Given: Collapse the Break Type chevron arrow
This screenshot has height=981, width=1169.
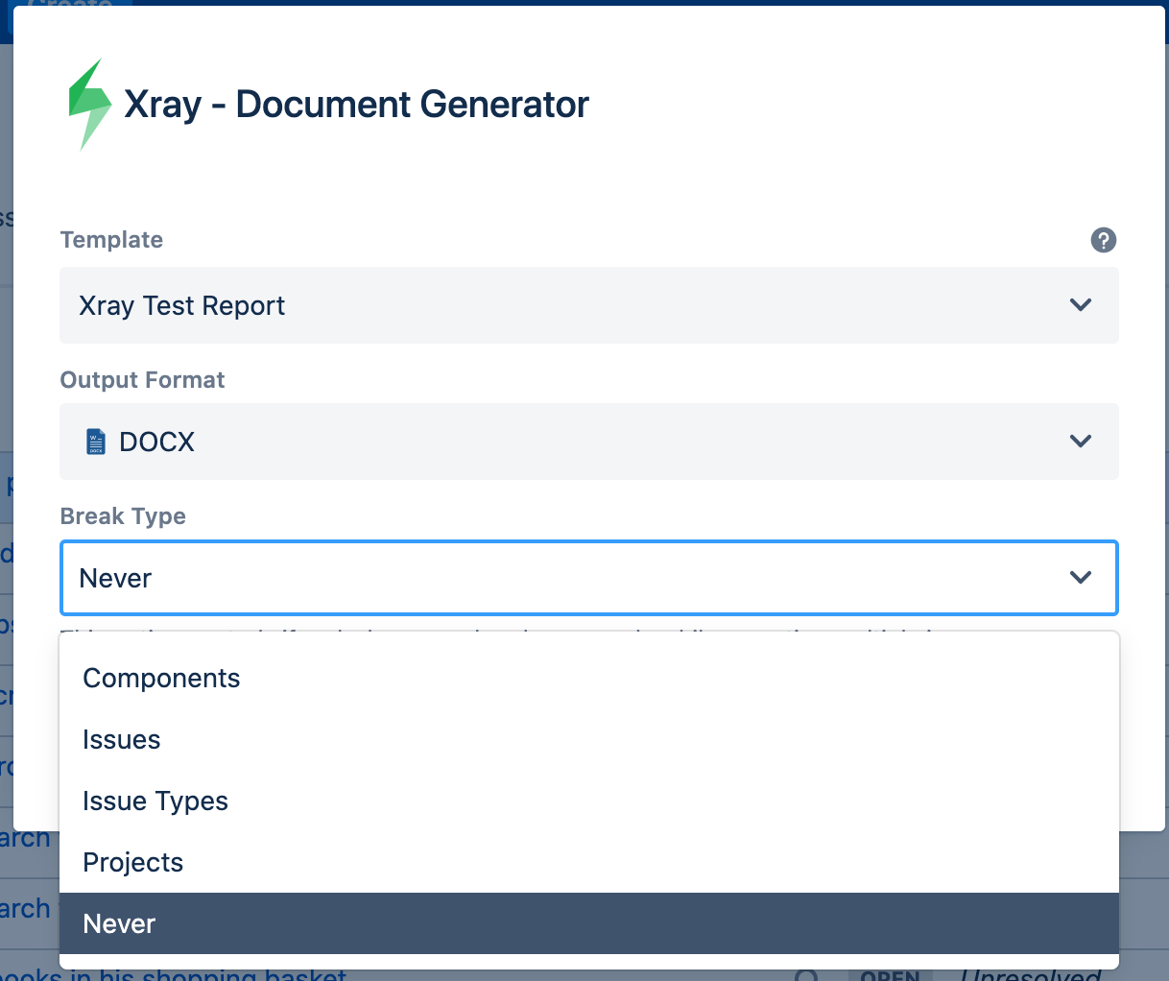Looking at the screenshot, I should pos(1081,578).
